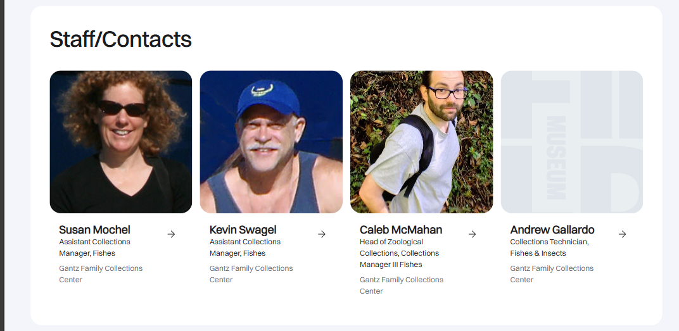Open Kevin Swagel's profile photo
The width and height of the screenshot is (679, 331).
[x=271, y=142]
